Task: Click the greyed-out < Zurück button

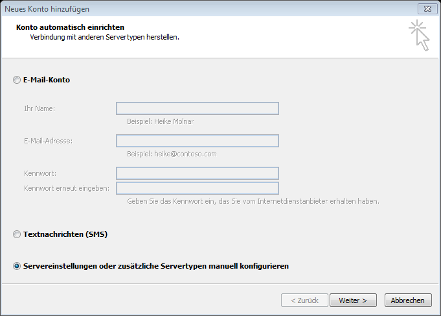Action: coord(304,300)
